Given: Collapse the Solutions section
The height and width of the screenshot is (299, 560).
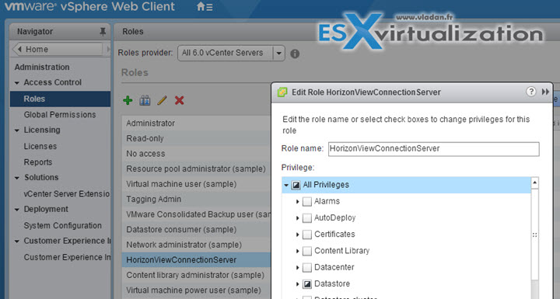Looking at the screenshot, I should tap(17, 178).
